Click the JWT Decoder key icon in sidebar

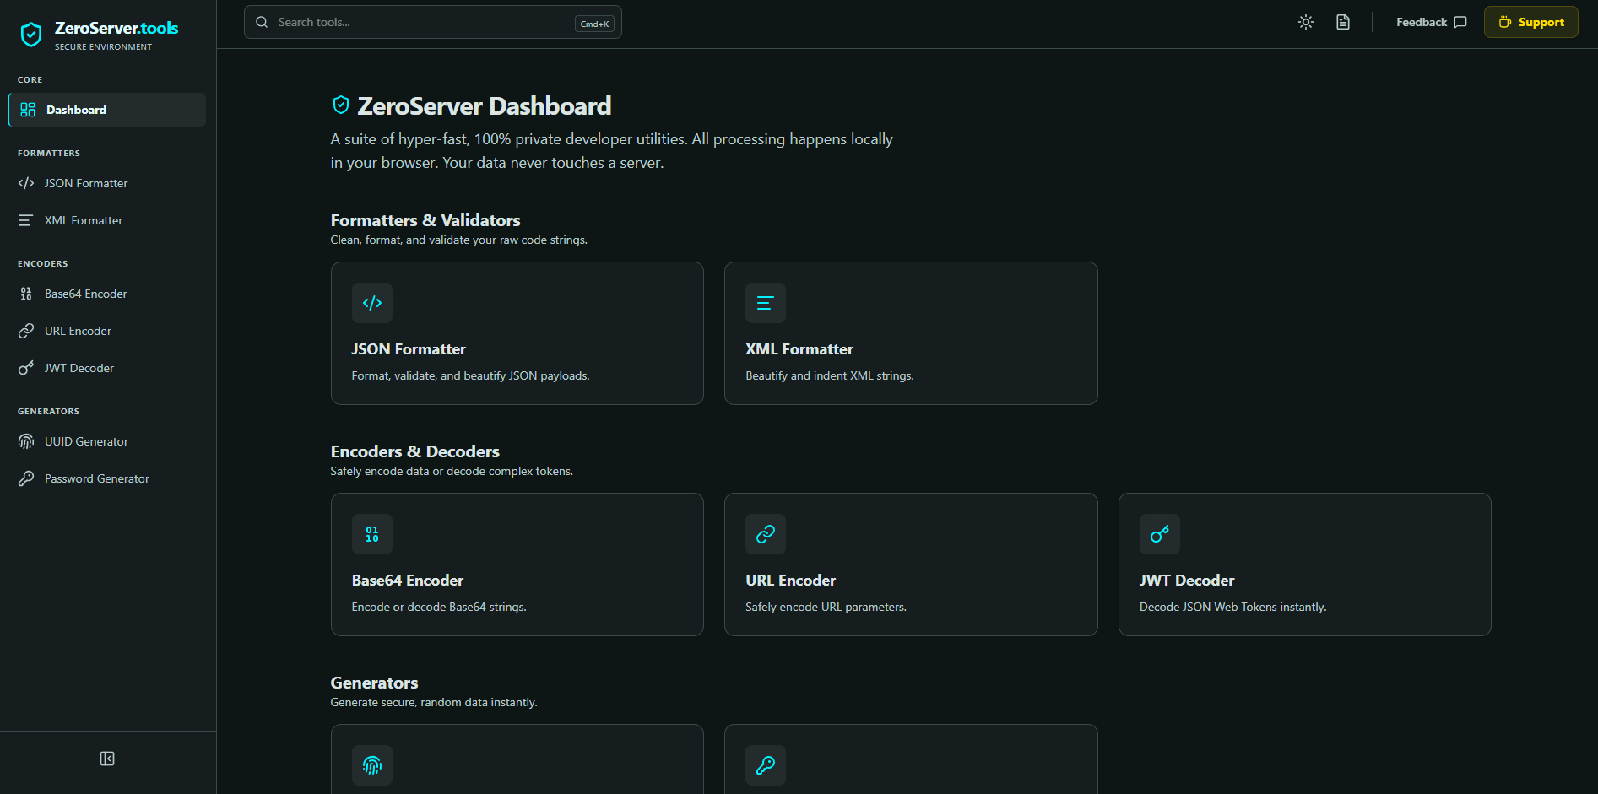click(x=26, y=368)
